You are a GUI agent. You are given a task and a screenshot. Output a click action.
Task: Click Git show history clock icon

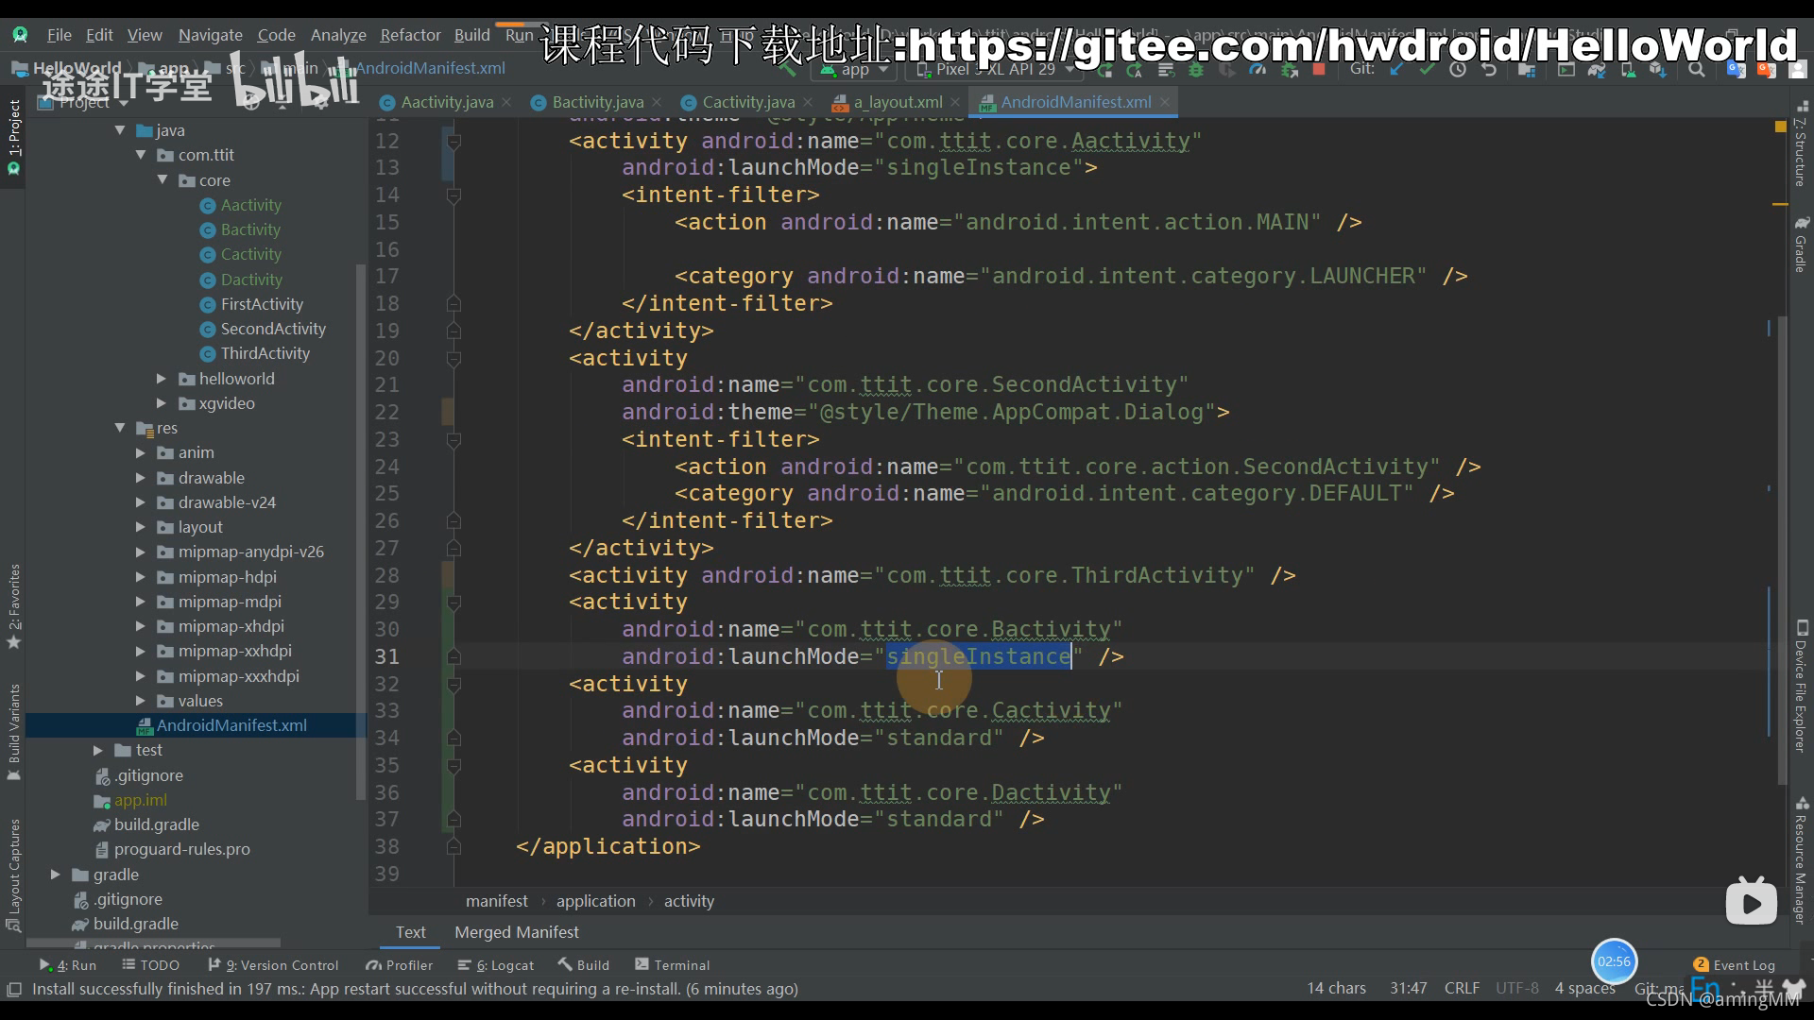click(1458, 69)
